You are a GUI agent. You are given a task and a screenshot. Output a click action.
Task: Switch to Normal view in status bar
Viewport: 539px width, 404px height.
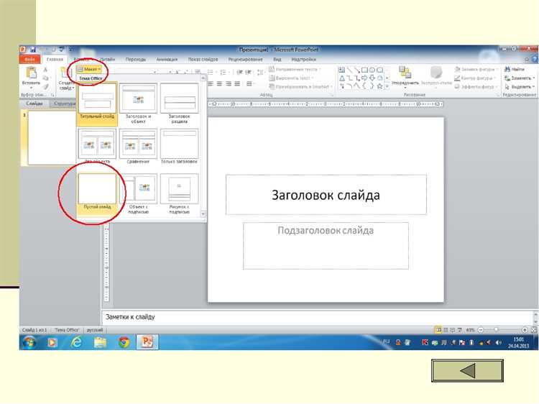(438, 330)
